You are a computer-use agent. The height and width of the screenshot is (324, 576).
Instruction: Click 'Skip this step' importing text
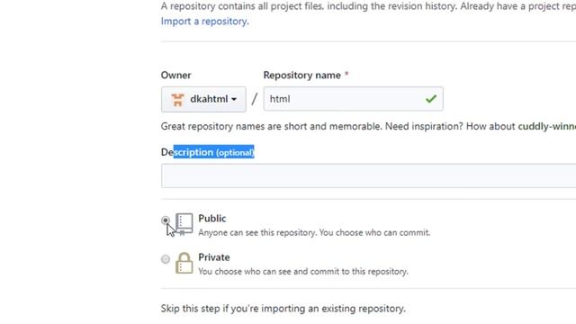[x=283, y=309]
